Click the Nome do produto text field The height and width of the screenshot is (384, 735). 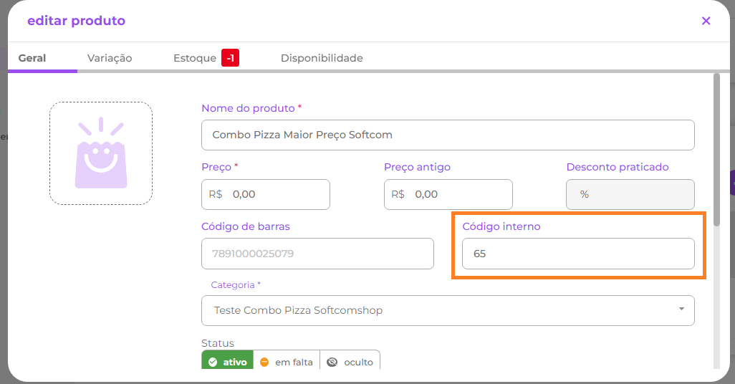pyautogui.click(x=448, y=135)
